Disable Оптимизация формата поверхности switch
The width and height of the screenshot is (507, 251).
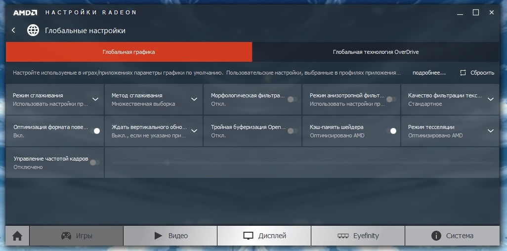pyautogui.click(x=95, y=130)
